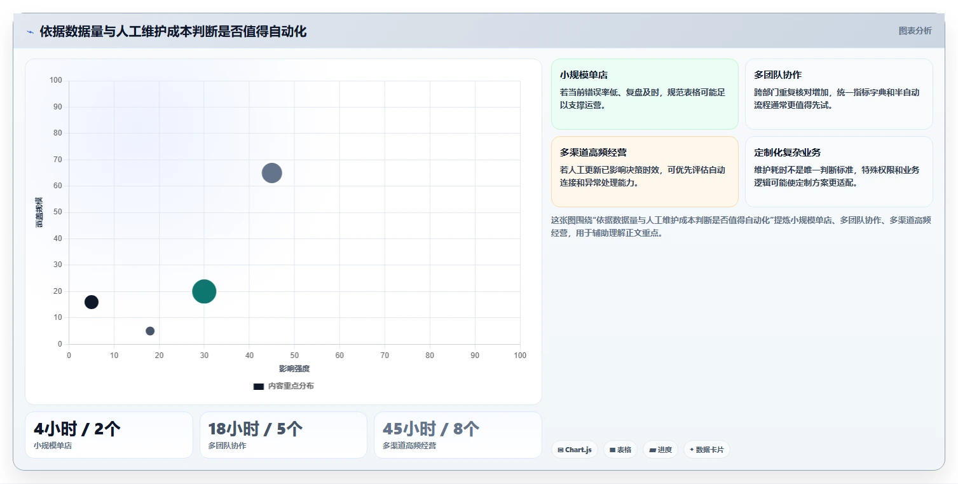Click the 影响强度 x-axis title

coord(294,369)
